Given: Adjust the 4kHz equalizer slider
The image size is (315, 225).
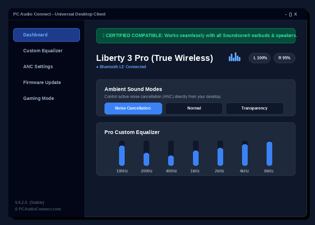Looking at the screenshot, I should coord(245,153).
